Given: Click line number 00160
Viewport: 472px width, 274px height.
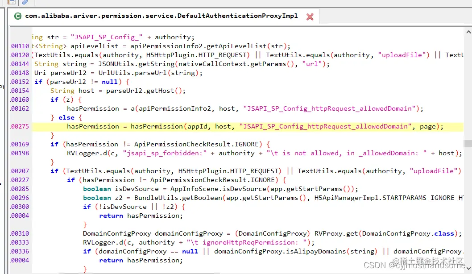Looking at the screenshot, I should tap(20, 100).
